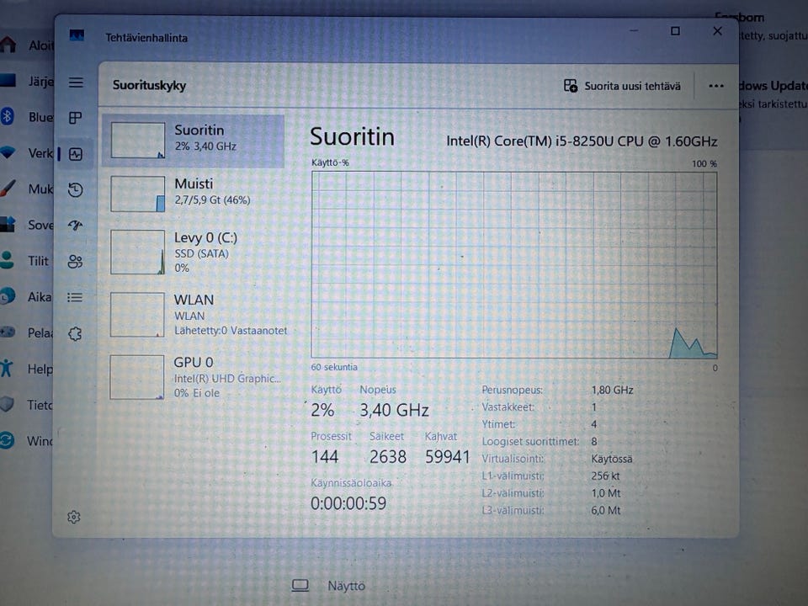Select the GPU 0 performance entry
Image resolution: width=808 pixels, height=606 pixels.
point(194,377)
